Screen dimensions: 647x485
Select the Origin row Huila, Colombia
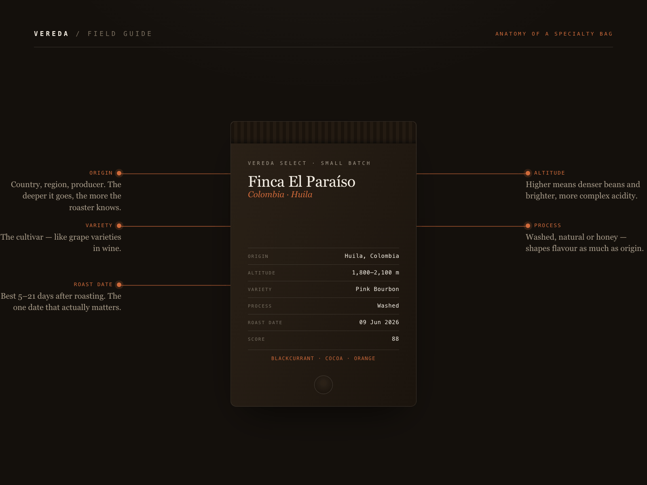(x=323, y=256)
